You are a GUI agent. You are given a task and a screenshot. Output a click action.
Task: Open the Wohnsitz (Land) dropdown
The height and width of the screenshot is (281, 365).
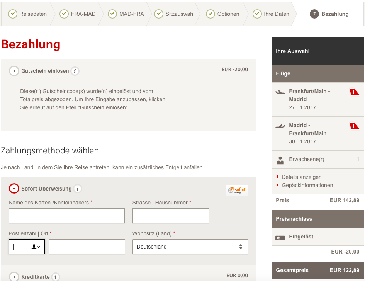point(190,247)
